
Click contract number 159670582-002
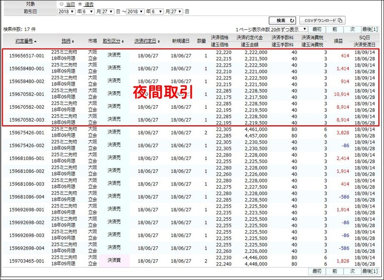[27, 107]
